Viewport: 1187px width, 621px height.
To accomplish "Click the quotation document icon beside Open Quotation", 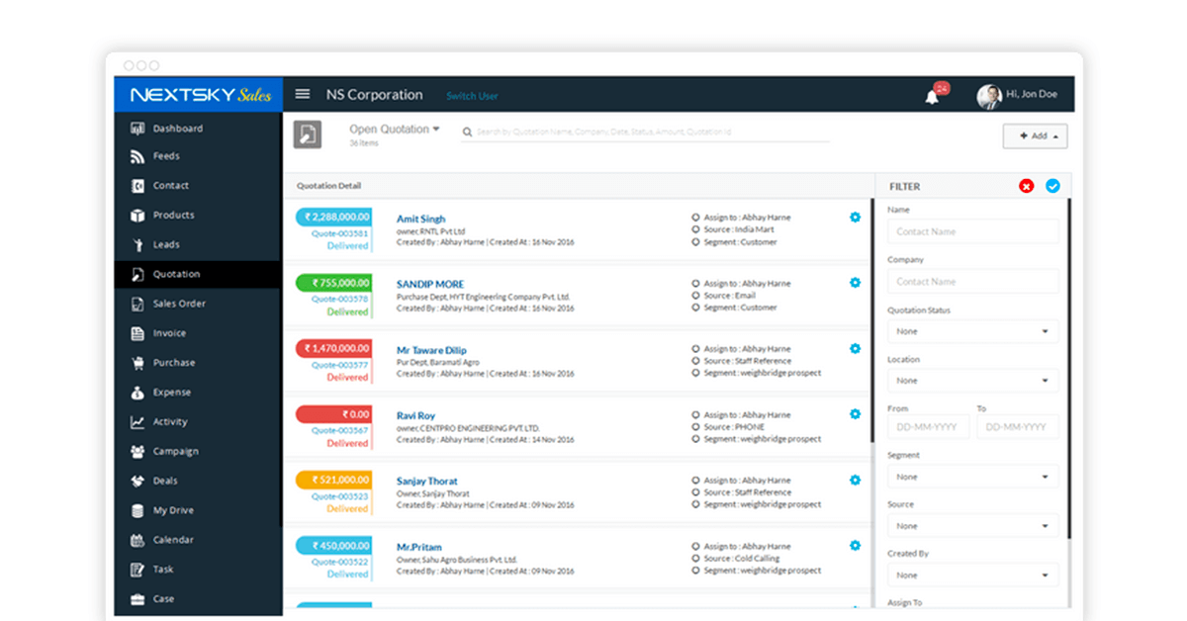I will pos(308,135).
